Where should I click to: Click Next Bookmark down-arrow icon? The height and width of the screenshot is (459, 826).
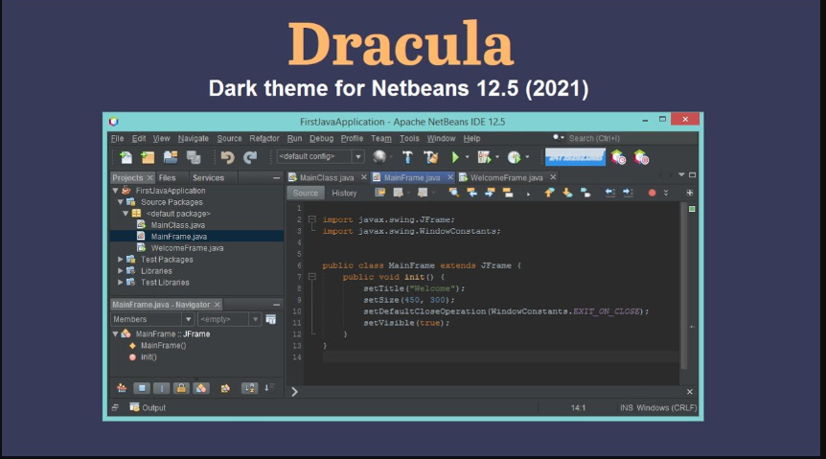pyautogui.click(x=567, y=193)
